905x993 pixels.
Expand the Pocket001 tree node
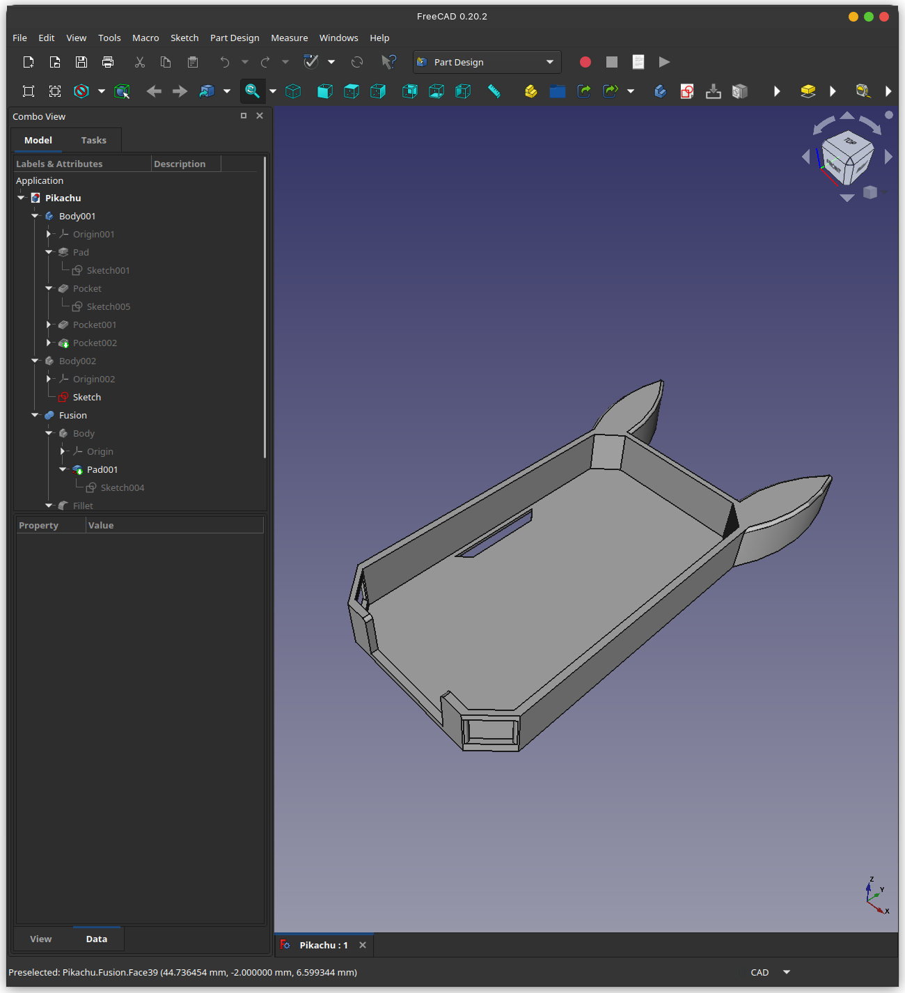click(49, 325)
